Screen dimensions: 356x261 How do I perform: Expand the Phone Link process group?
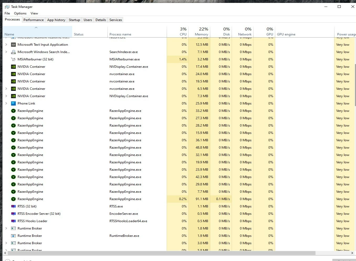pos(6,103)
